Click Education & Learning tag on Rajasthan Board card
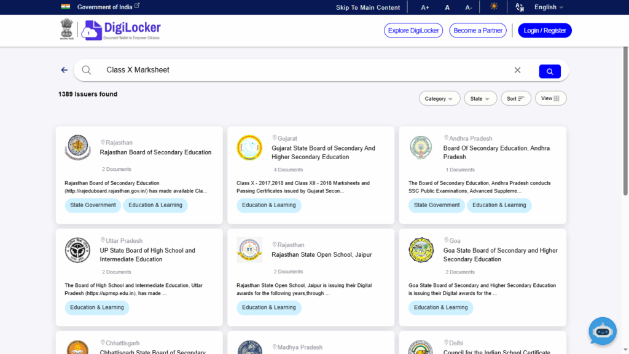This screenshot has height=354, width=629. pyautogui.click(x=155, y=205)
